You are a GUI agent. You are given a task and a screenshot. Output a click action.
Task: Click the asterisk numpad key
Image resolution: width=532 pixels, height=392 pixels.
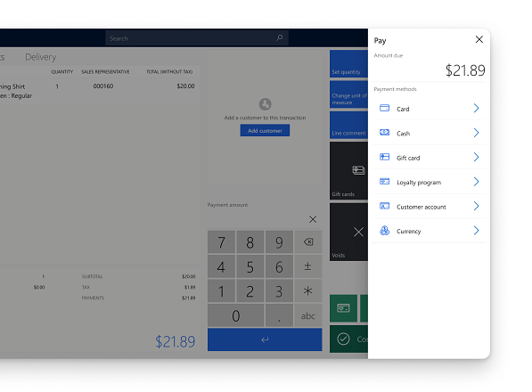click(308, 291)
